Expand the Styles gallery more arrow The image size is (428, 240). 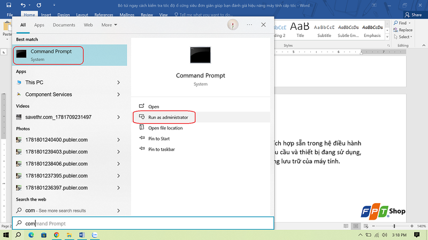point(387,37)
